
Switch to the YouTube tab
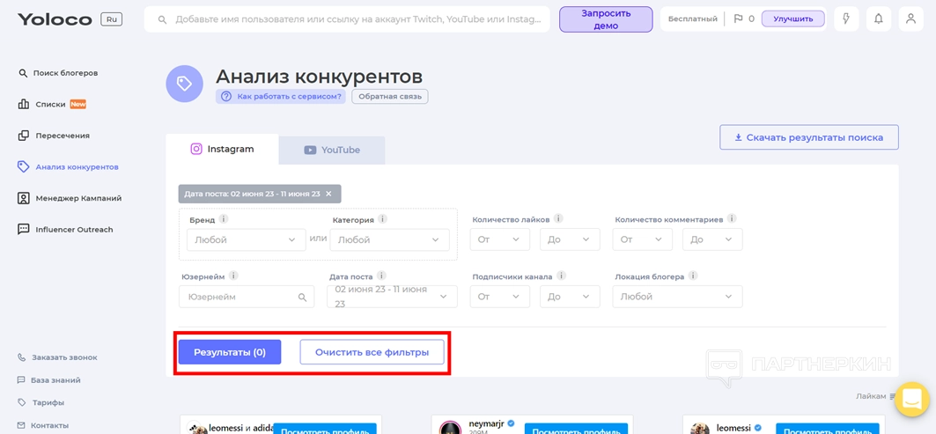click(x=332, y=150)
